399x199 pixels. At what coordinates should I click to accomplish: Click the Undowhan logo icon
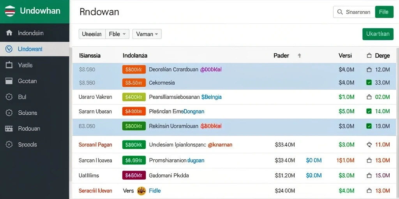pyautogui.click(x=10, y=11)
